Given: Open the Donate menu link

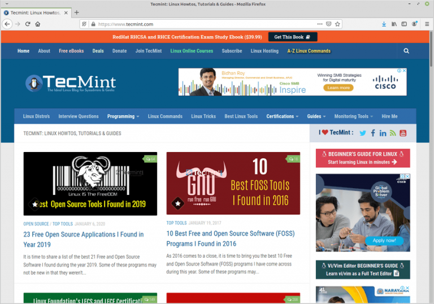Looking at the screenshot, I should point(120,51).
